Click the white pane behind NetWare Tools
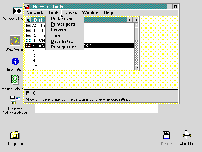The width and height of the screenshot is (202, 152). click(97, 108)
